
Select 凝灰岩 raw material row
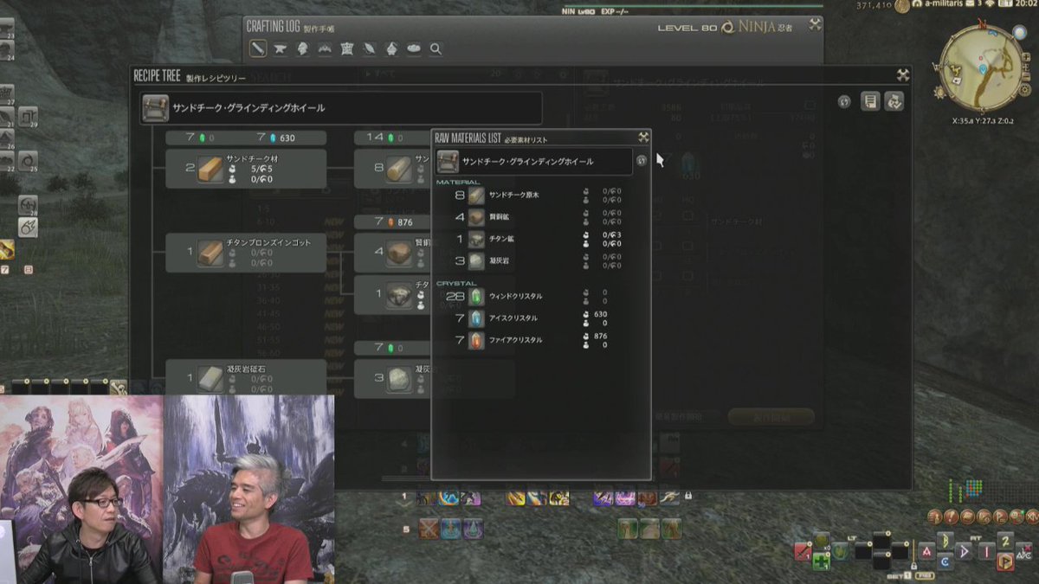point(542,260)
